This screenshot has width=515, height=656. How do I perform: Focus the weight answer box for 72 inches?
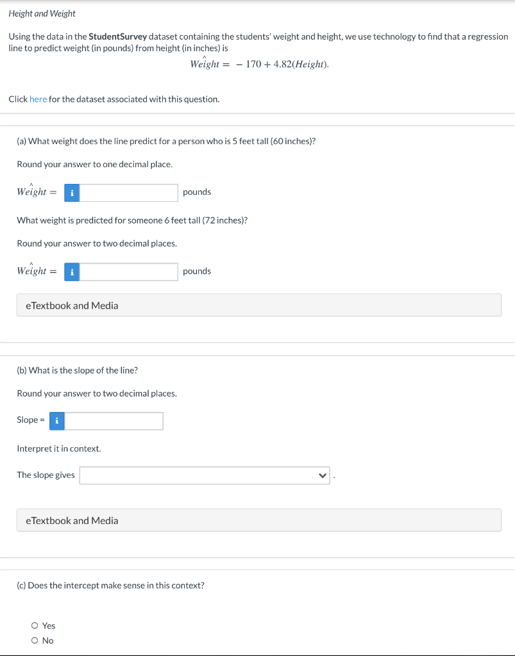click(x=128, y=272)
